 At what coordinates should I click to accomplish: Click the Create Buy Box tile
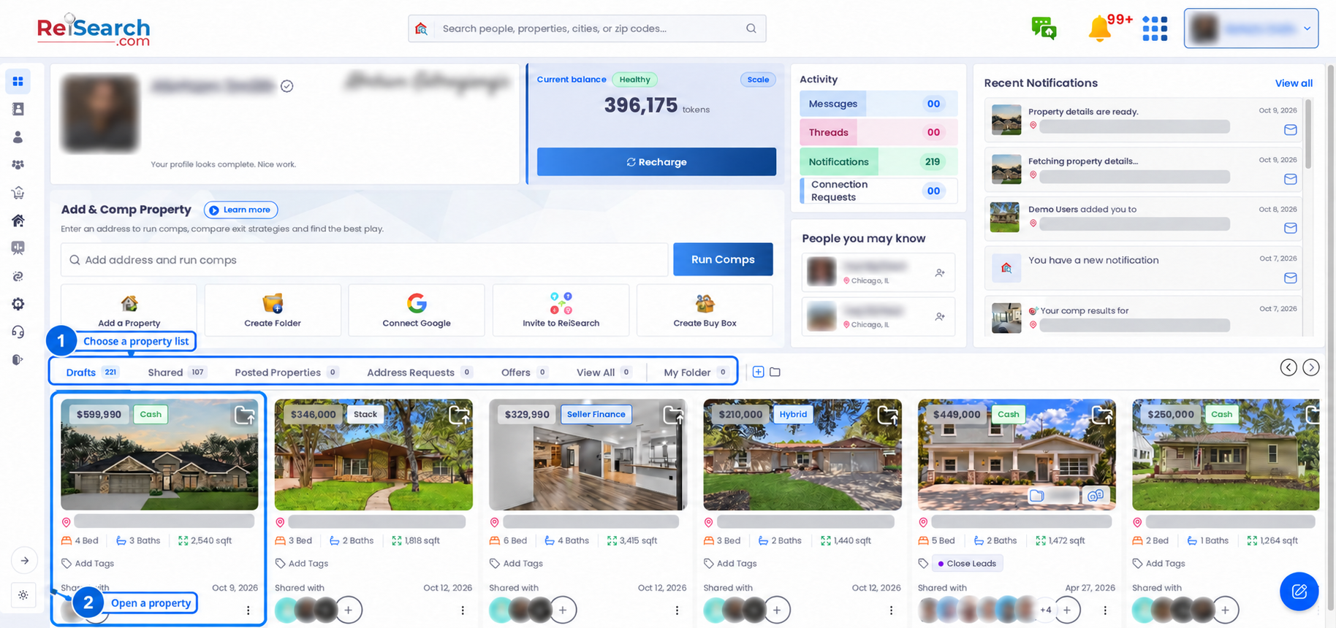point(705,310)
